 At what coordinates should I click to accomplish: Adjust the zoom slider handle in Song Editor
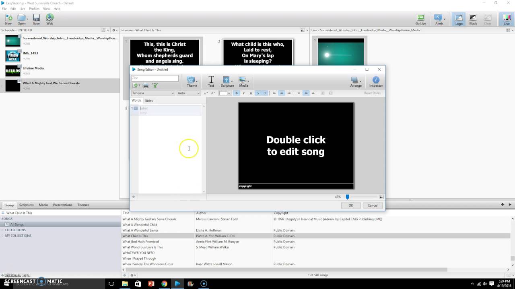click(x=347, y=197)
